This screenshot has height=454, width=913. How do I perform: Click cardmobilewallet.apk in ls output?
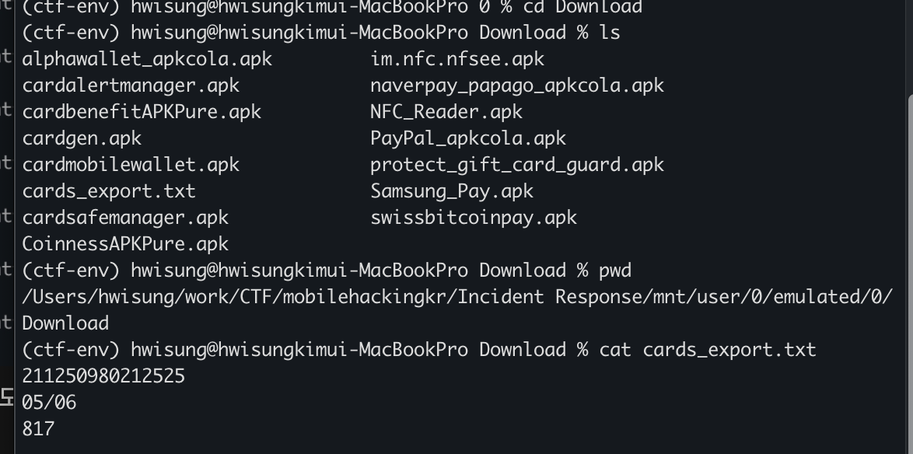click(131, 165)
